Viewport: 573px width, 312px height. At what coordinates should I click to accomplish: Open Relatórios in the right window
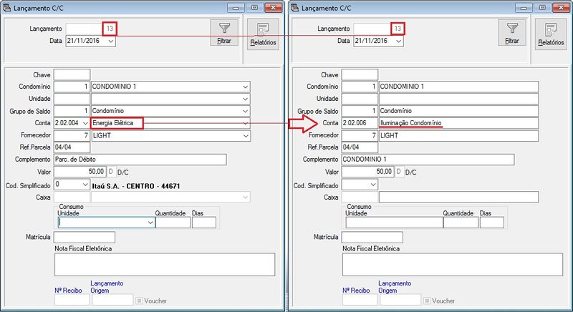coord(550,34)
